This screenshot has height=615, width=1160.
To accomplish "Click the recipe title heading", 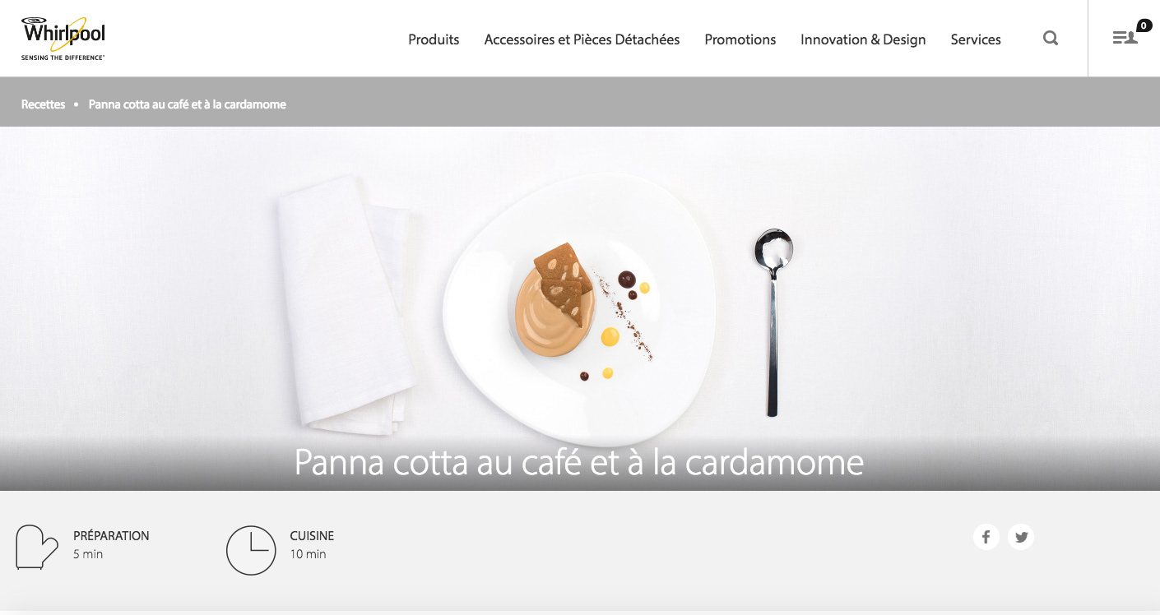I will 579,463.
